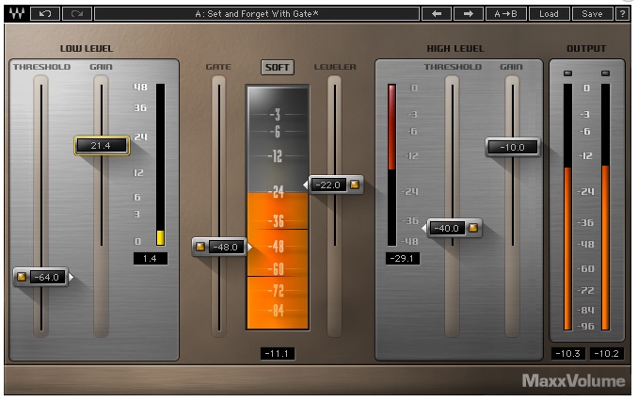The width and height of the screenshot is (638, 402).
Task: Toggle High Level threshold on/off button
Action: click(472, 228)
